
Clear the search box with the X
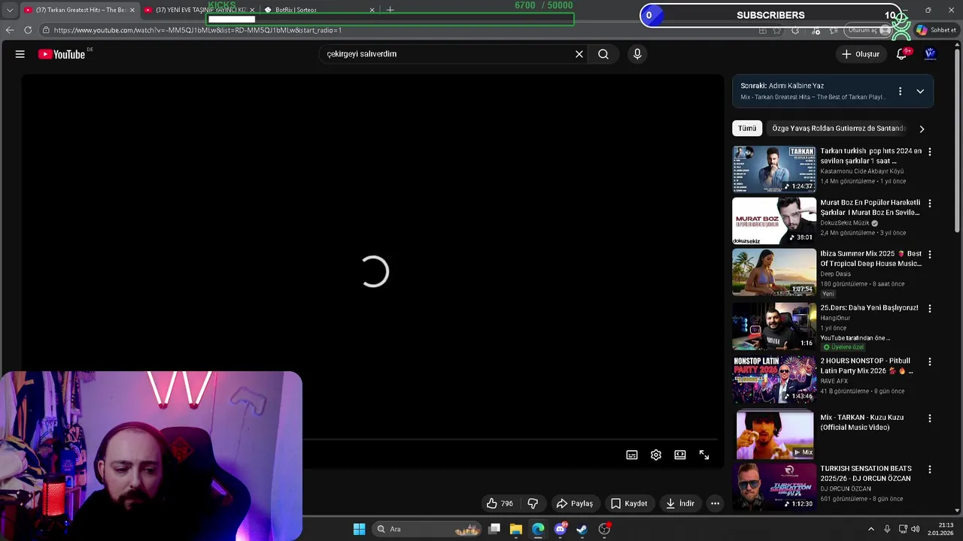[579, 54]
